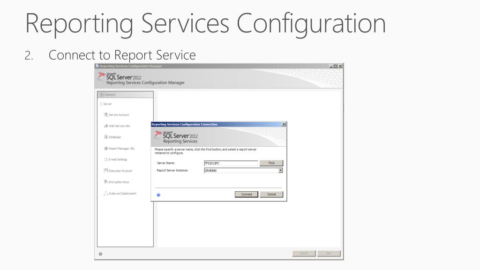Close the Reporting Services Configuration Connection dialog
Screen dimensions: 480x270
284,124
